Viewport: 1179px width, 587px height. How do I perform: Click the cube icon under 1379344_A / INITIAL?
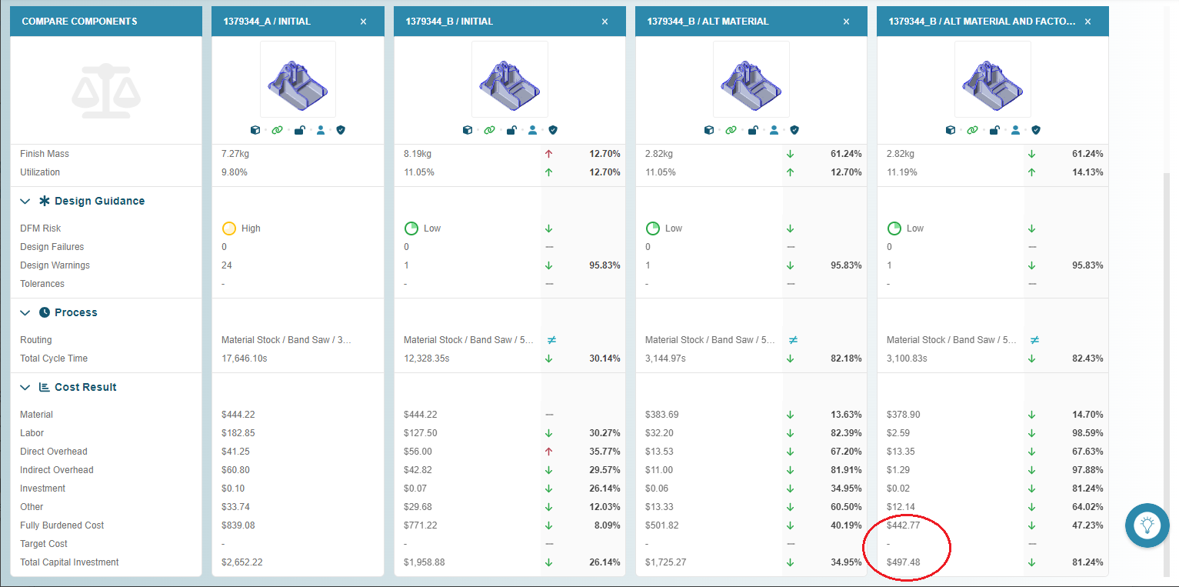coord(255,130)
